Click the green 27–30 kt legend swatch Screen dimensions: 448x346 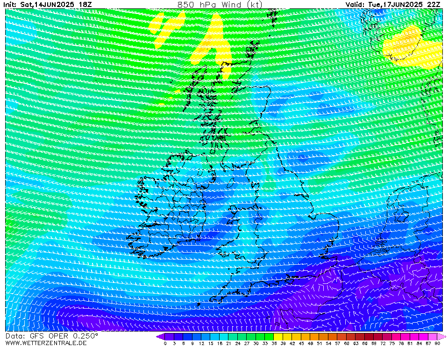coord(251,337)
